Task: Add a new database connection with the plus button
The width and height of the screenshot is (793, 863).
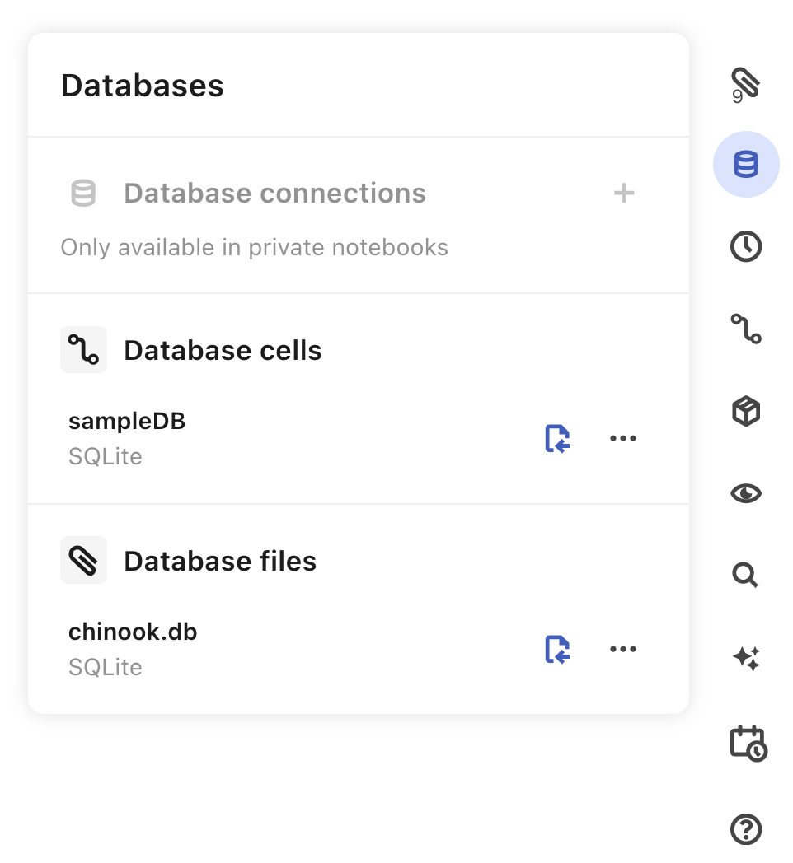Action: 624,193
